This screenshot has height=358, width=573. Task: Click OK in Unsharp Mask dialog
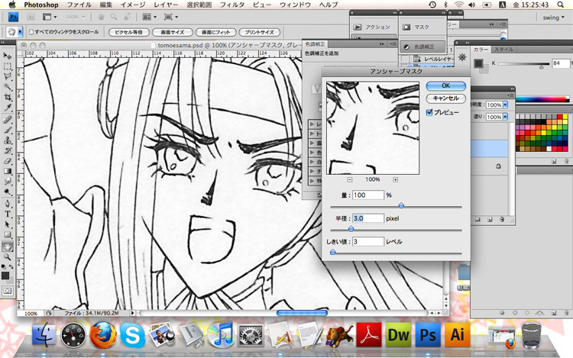pyautogui.click(x=446, y=85)
